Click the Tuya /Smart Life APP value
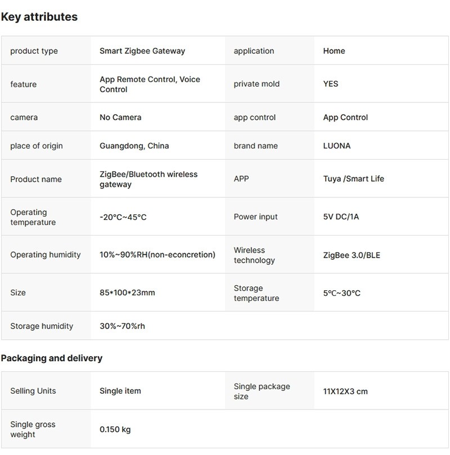 tap(353, 179)
